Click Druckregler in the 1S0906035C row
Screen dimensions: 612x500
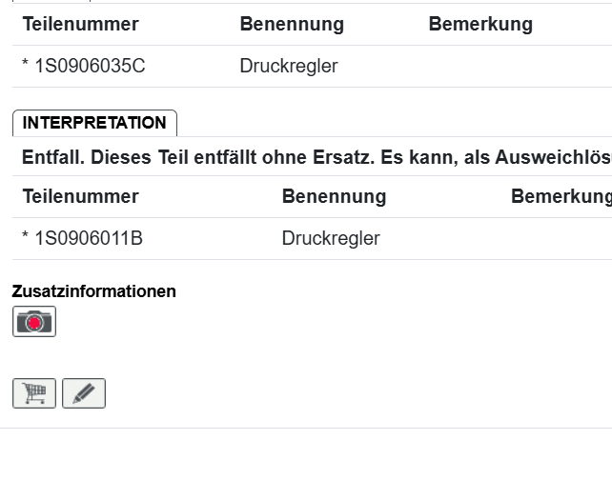pos(289,67)
